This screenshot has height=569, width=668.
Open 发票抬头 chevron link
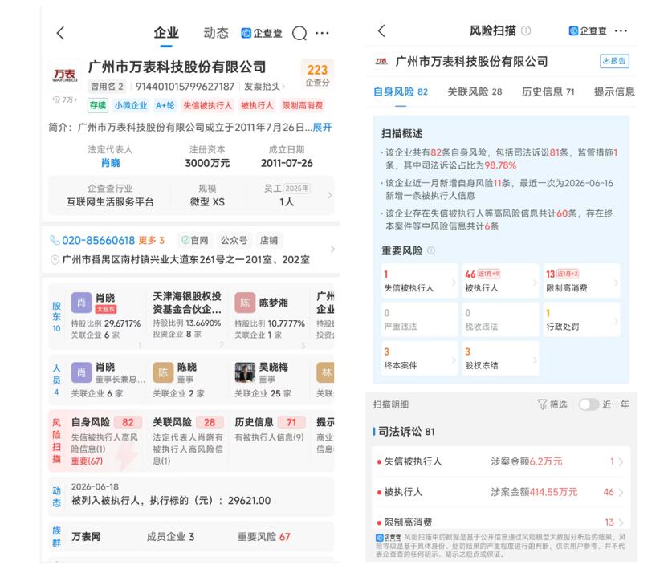(x=264, y=87)
